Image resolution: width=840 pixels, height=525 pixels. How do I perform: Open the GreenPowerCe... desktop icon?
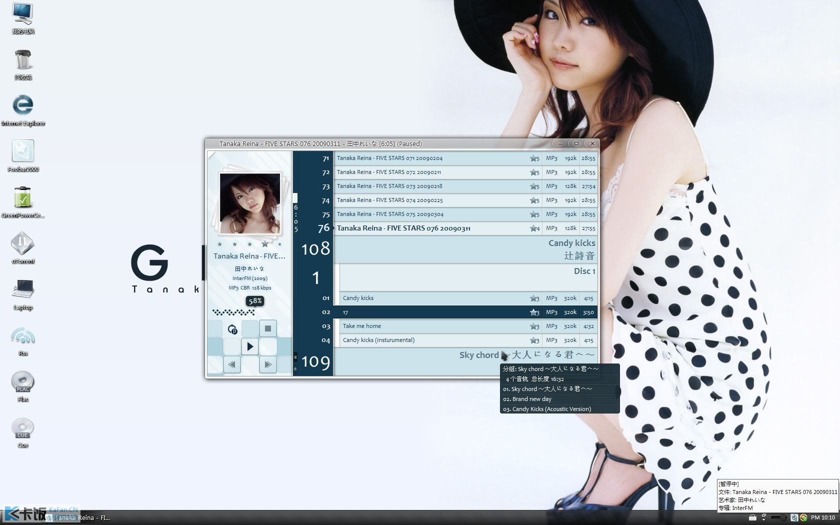pos(23,202)
